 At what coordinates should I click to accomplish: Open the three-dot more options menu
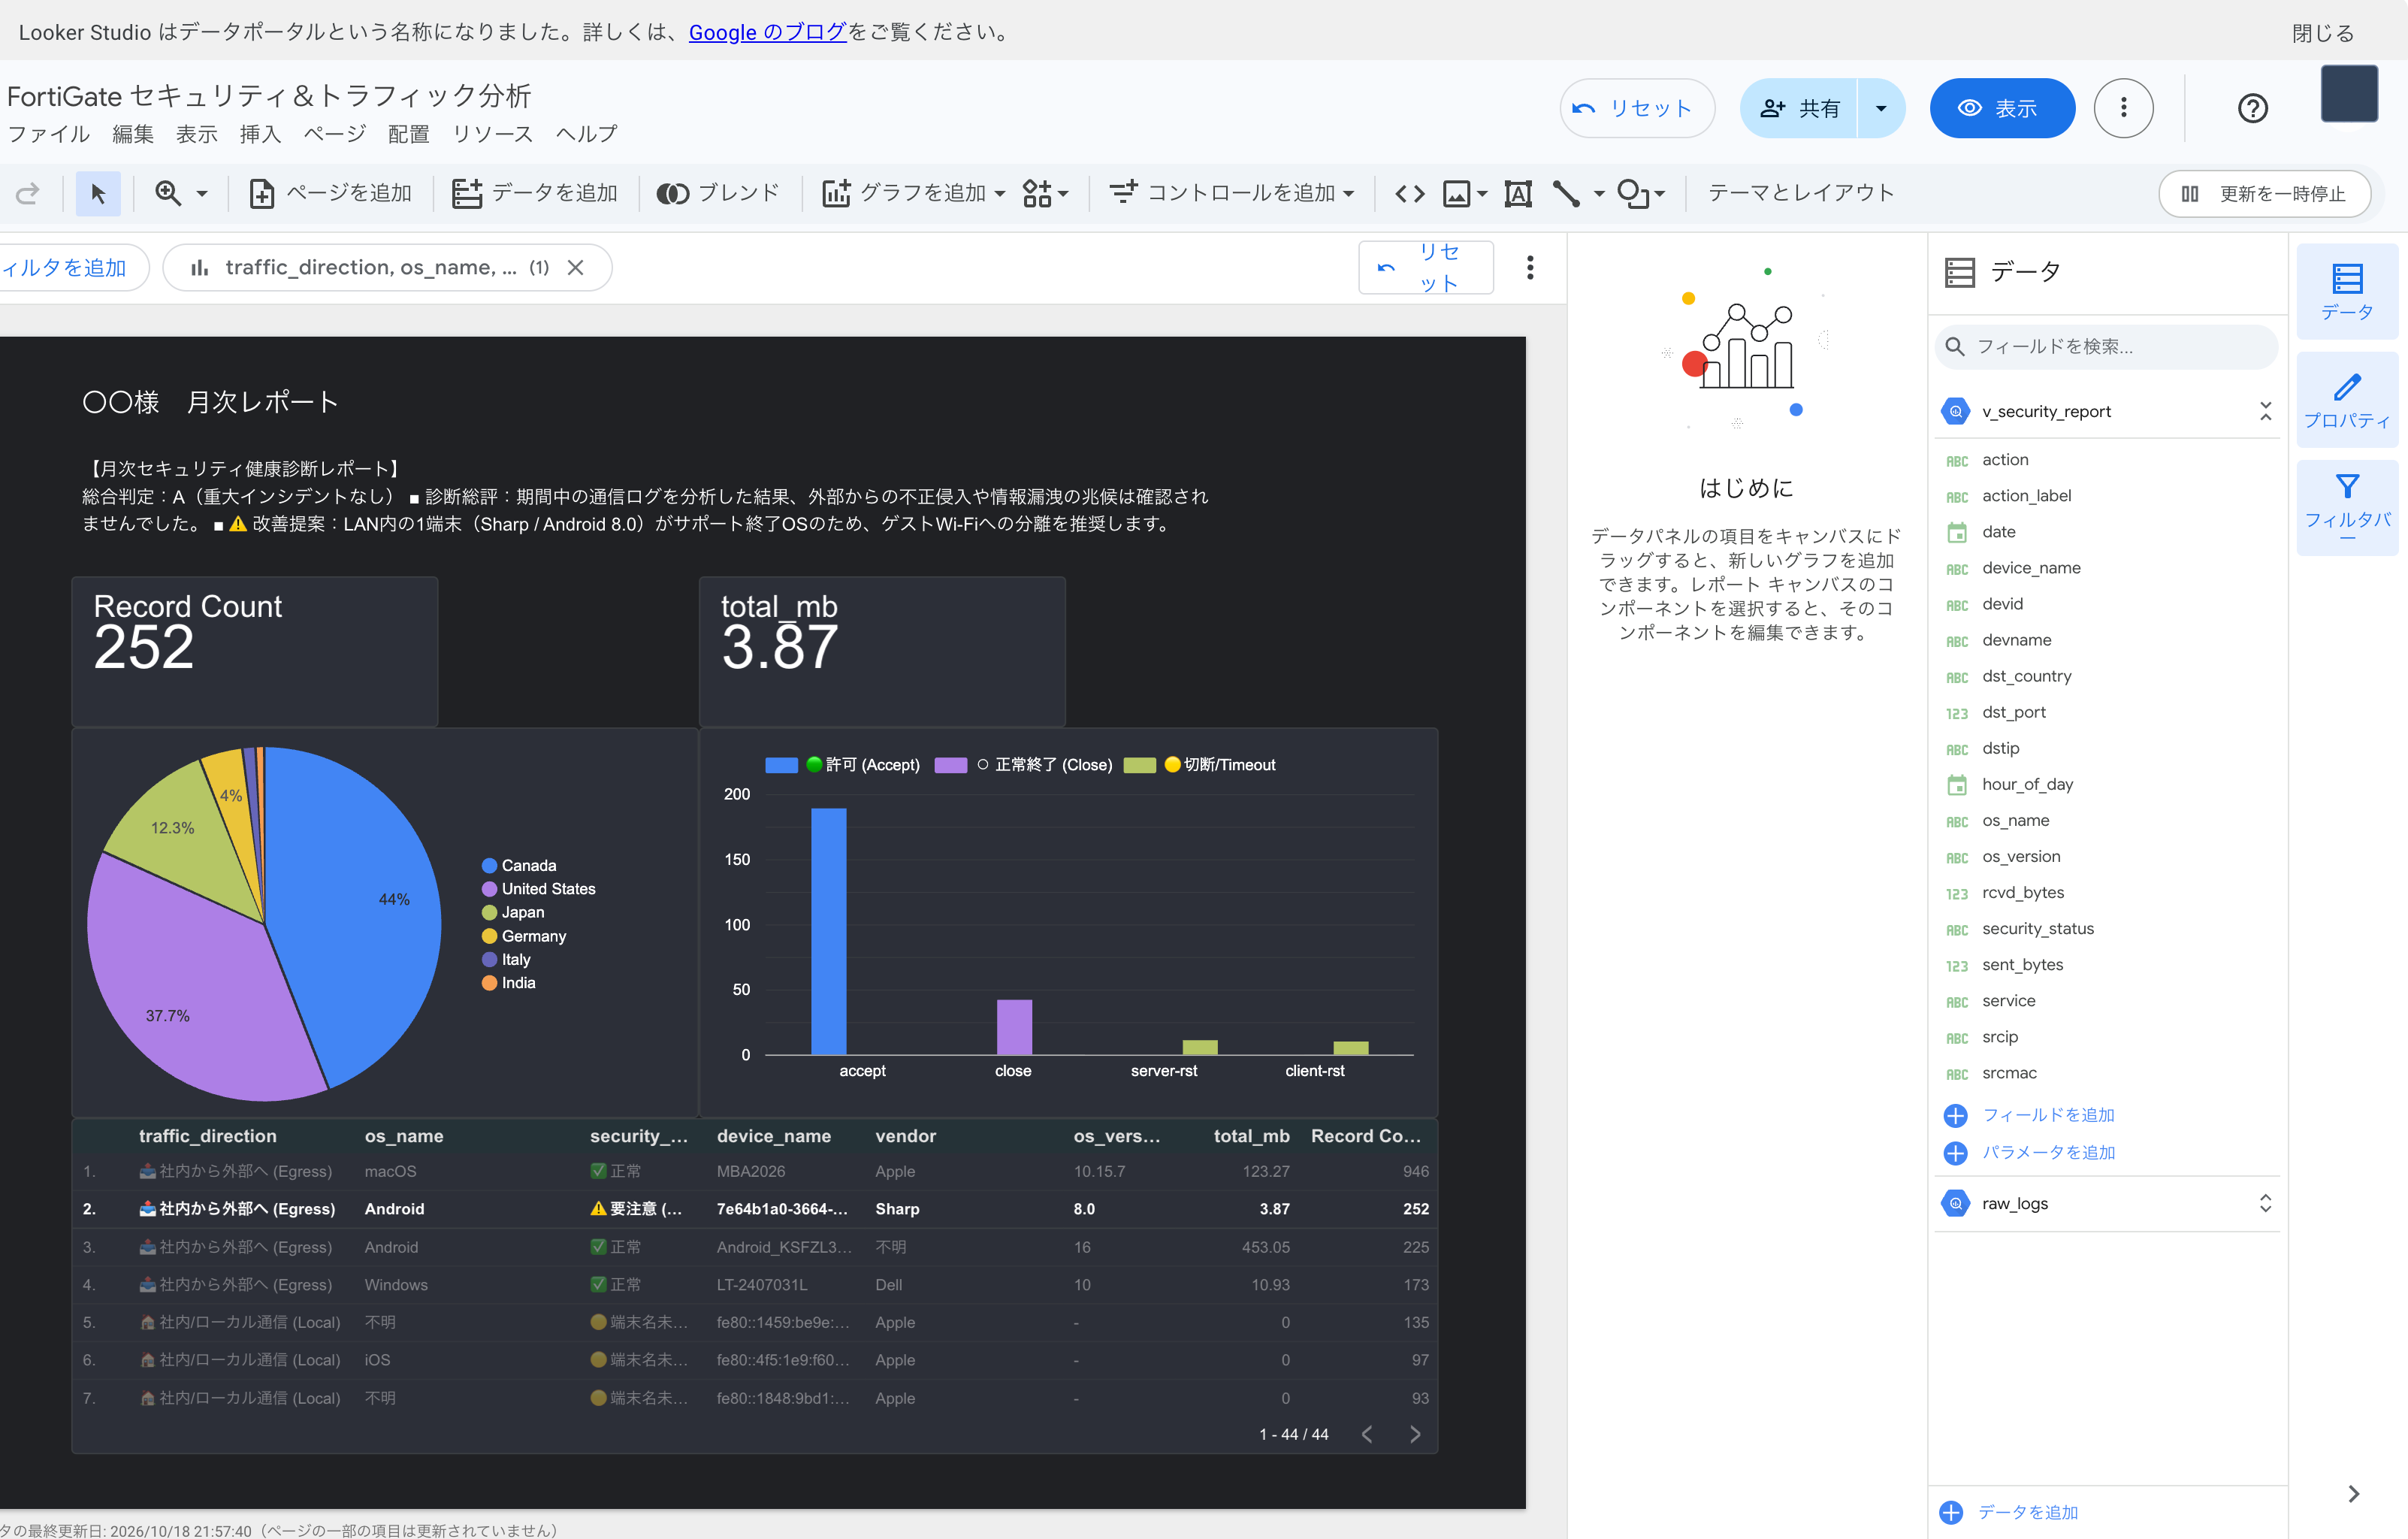click(x=2123, y=108)
